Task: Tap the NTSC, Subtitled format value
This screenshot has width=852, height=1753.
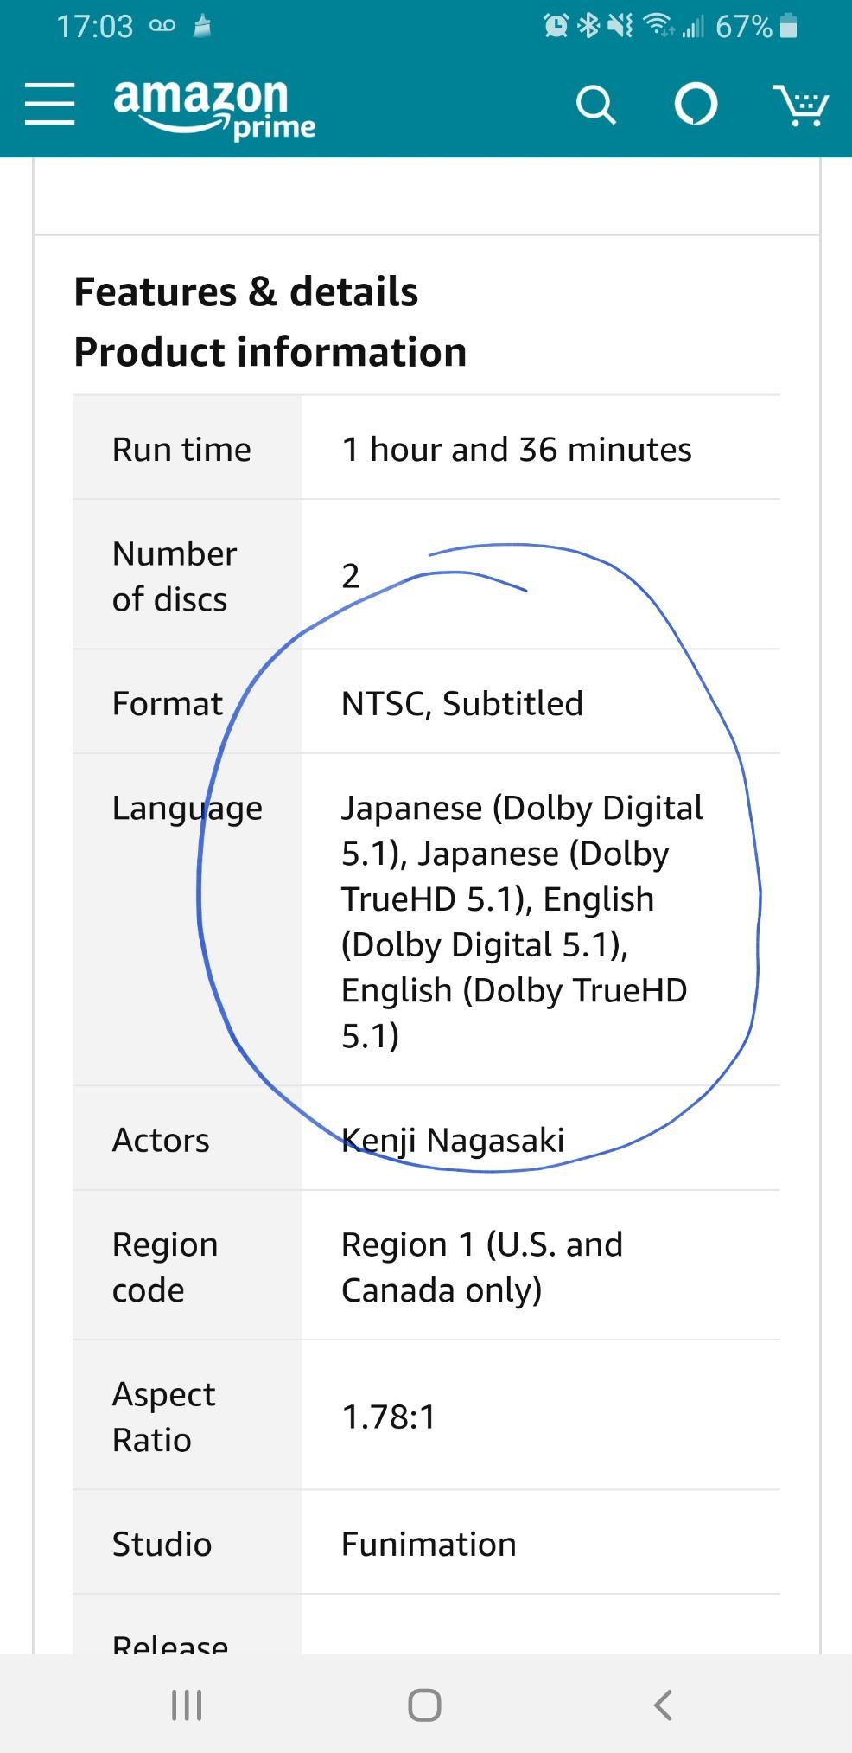Action: point(462,703)
